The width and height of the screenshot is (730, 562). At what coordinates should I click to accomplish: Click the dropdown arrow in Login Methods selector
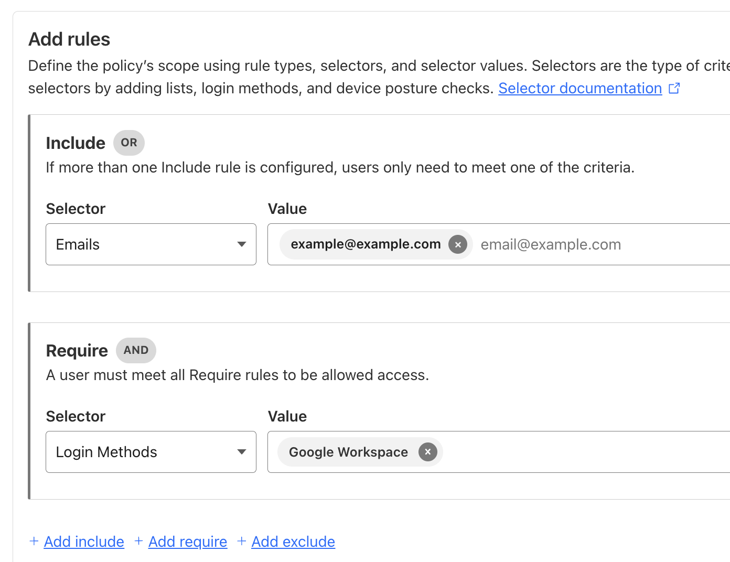click(x=242, y=452)
